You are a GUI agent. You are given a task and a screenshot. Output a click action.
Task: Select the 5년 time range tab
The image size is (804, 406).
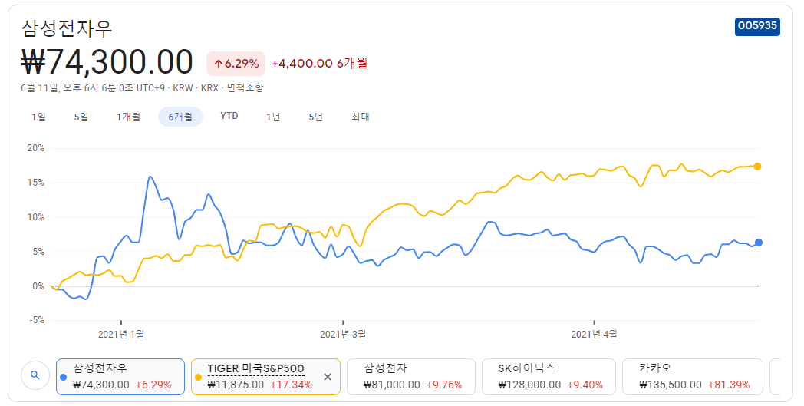pos(316,117)
